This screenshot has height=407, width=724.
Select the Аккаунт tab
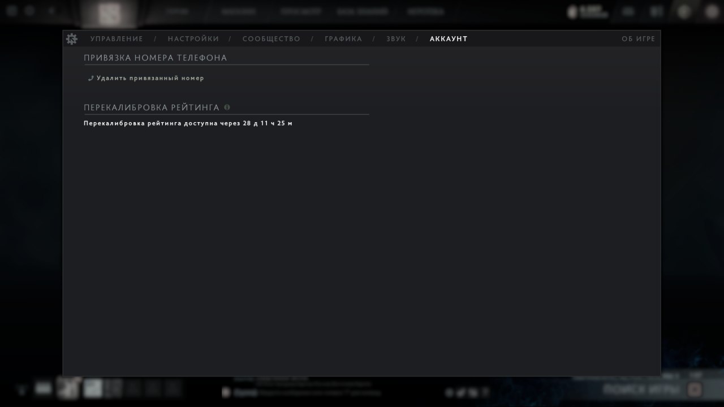tap(449, 39)
